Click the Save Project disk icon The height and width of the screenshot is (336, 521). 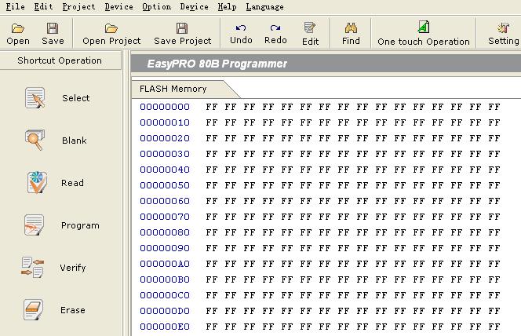pyautogui.click(x=182, y=28)
